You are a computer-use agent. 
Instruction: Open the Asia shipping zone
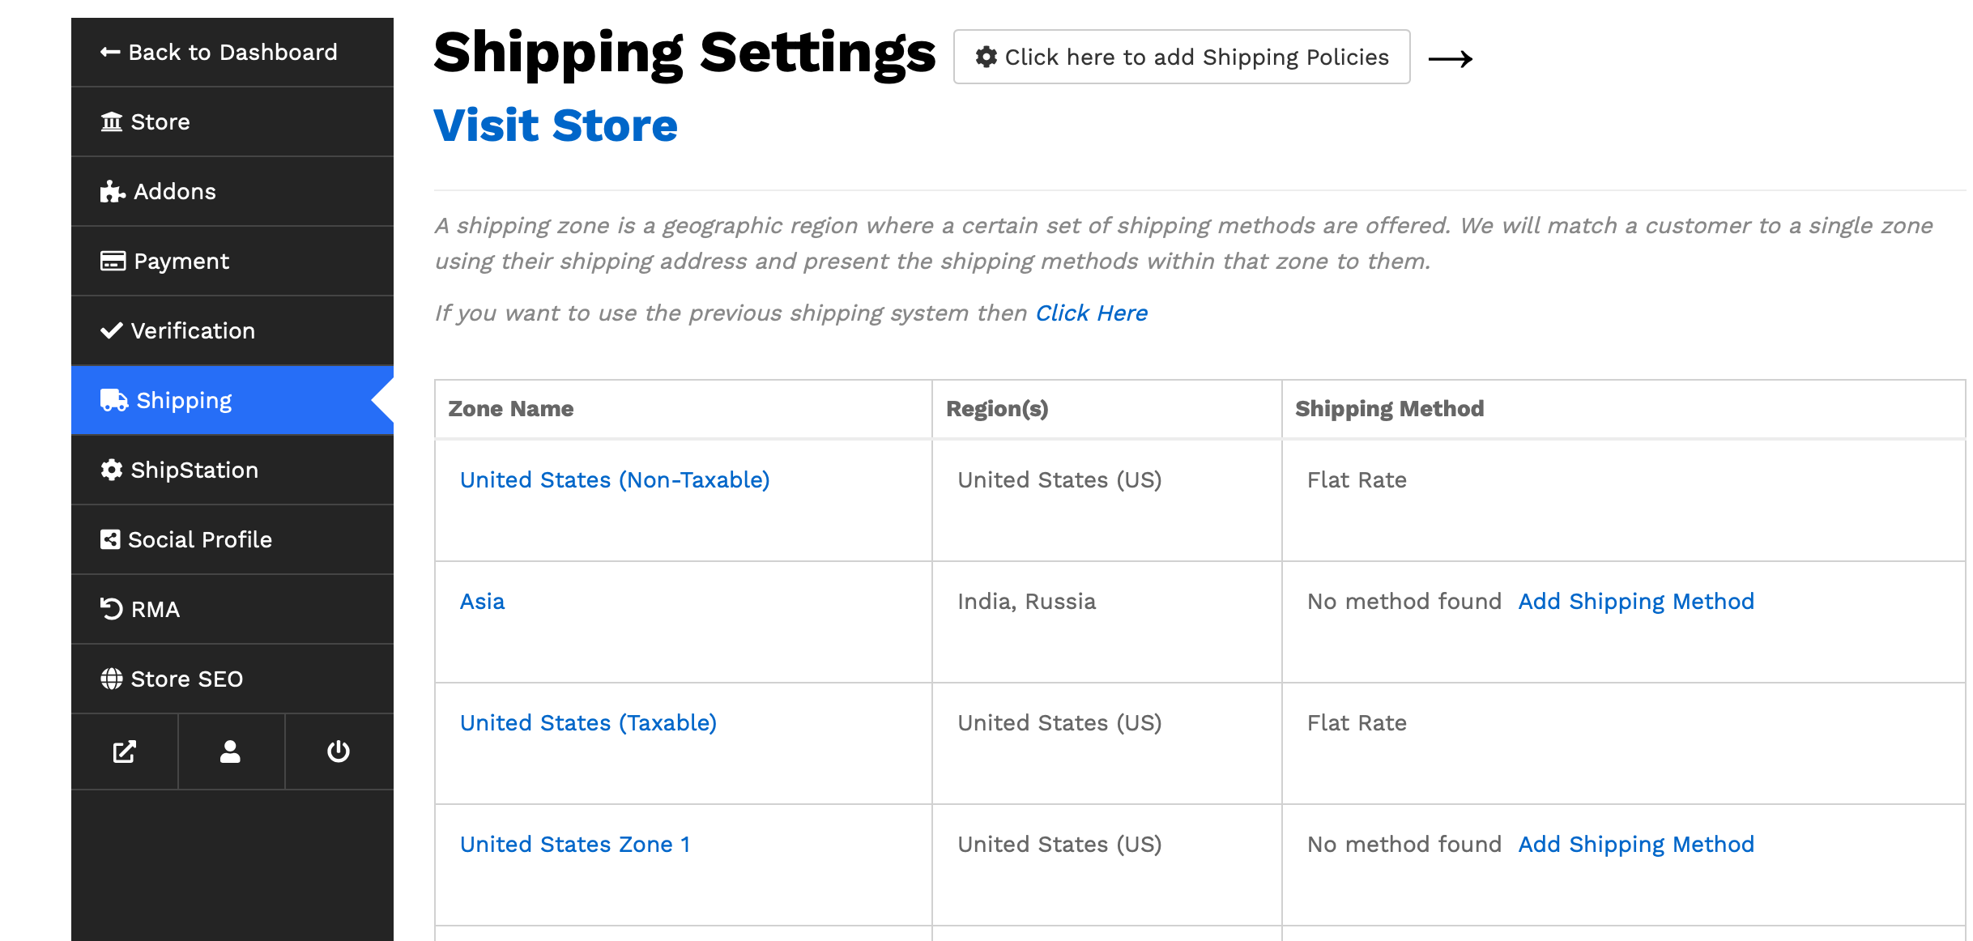pyautogui.click(x=482, y=602)
